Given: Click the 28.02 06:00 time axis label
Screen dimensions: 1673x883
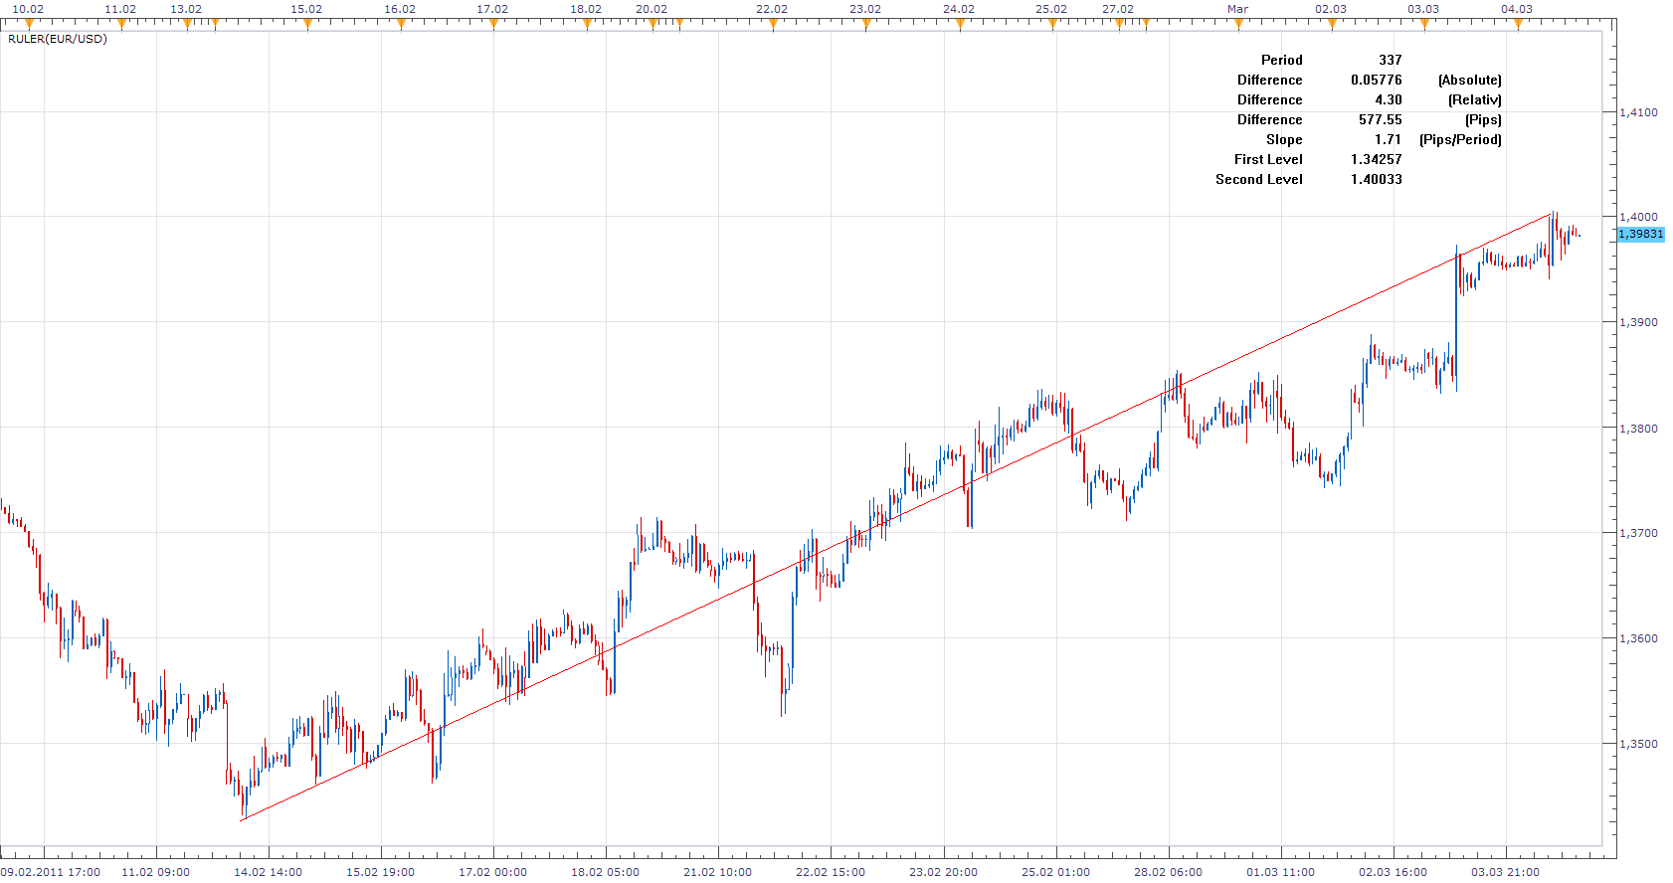Looking at the screenshot, I should (x=1169, y=872).
